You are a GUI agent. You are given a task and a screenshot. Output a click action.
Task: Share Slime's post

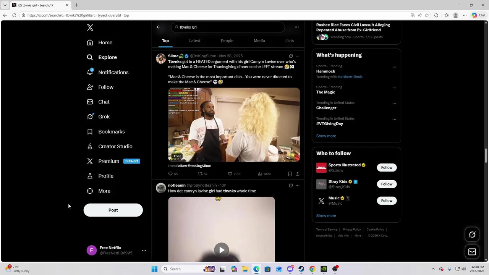pyautogui.click(x=298, y=174)
